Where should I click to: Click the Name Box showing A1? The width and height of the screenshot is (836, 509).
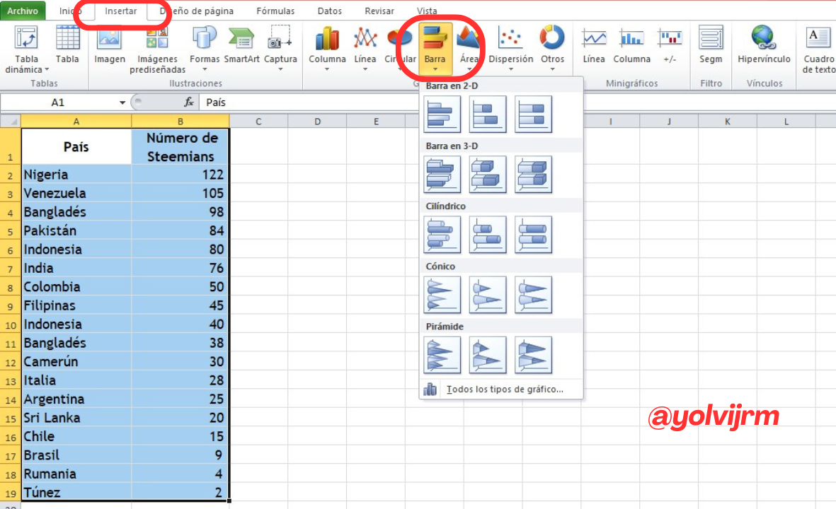[x=57, y=103]
